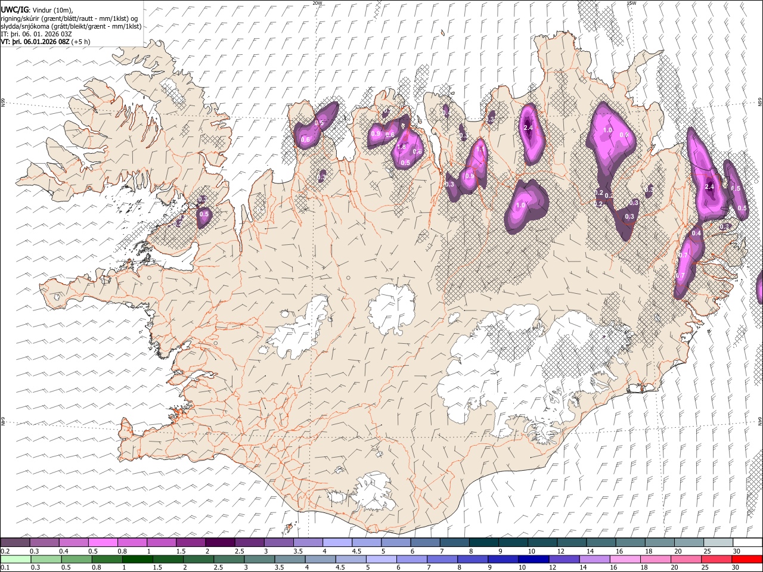Click the darkest green 1 rain scale swatch
This screenshot has width=763, height=572.
[138, 559]
